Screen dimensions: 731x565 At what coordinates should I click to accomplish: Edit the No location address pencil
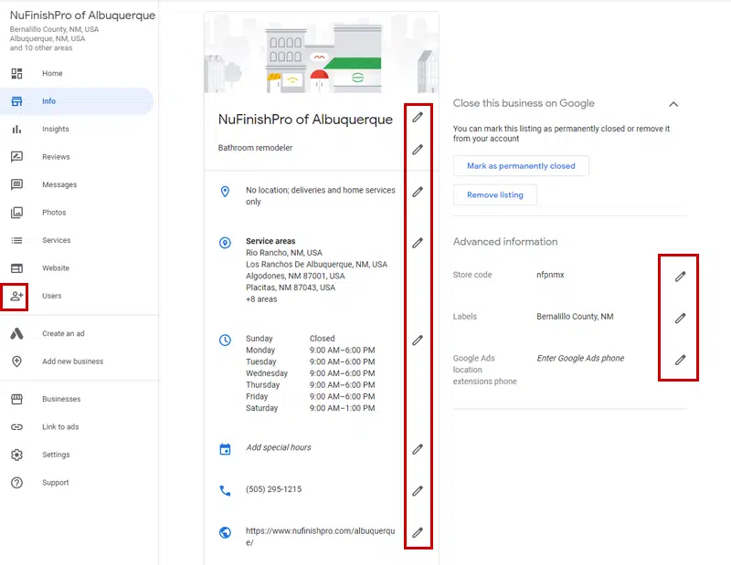418,192
